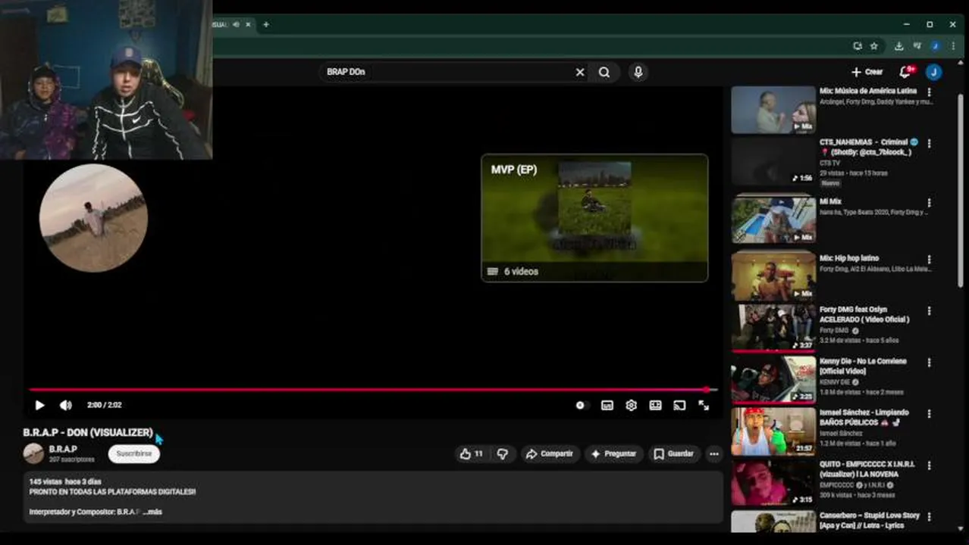This screenshot has height=545, width=969.
Task: Click the video title B.R.A.P - DON (VISUALIZER)
Action: tap(88, 432)
